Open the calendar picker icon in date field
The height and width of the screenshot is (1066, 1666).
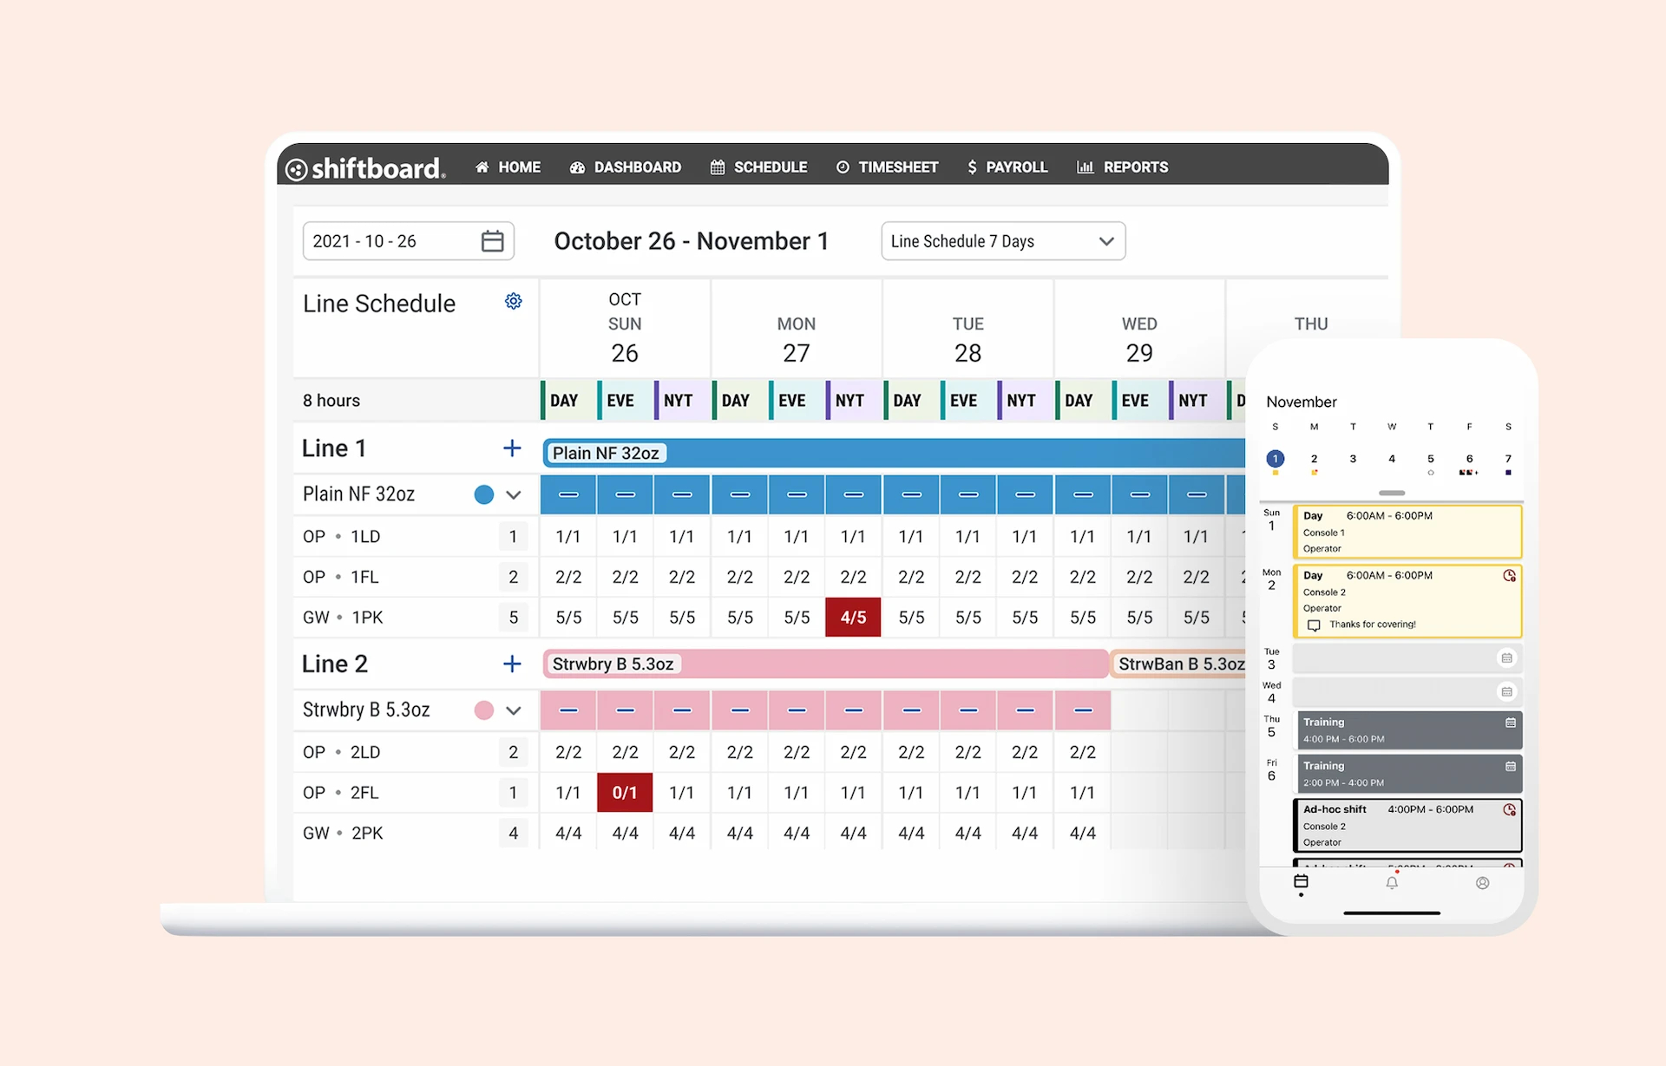coord(492,241)
